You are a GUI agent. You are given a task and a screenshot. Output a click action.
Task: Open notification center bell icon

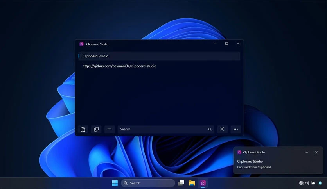coord(320,183)
